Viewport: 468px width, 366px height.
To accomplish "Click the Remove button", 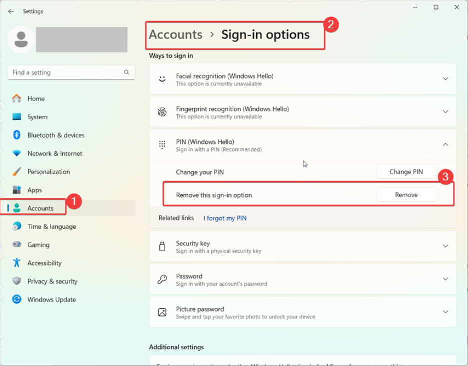I will point(406,195).
